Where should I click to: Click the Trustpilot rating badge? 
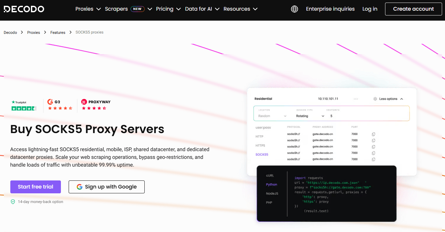point(24,105)
